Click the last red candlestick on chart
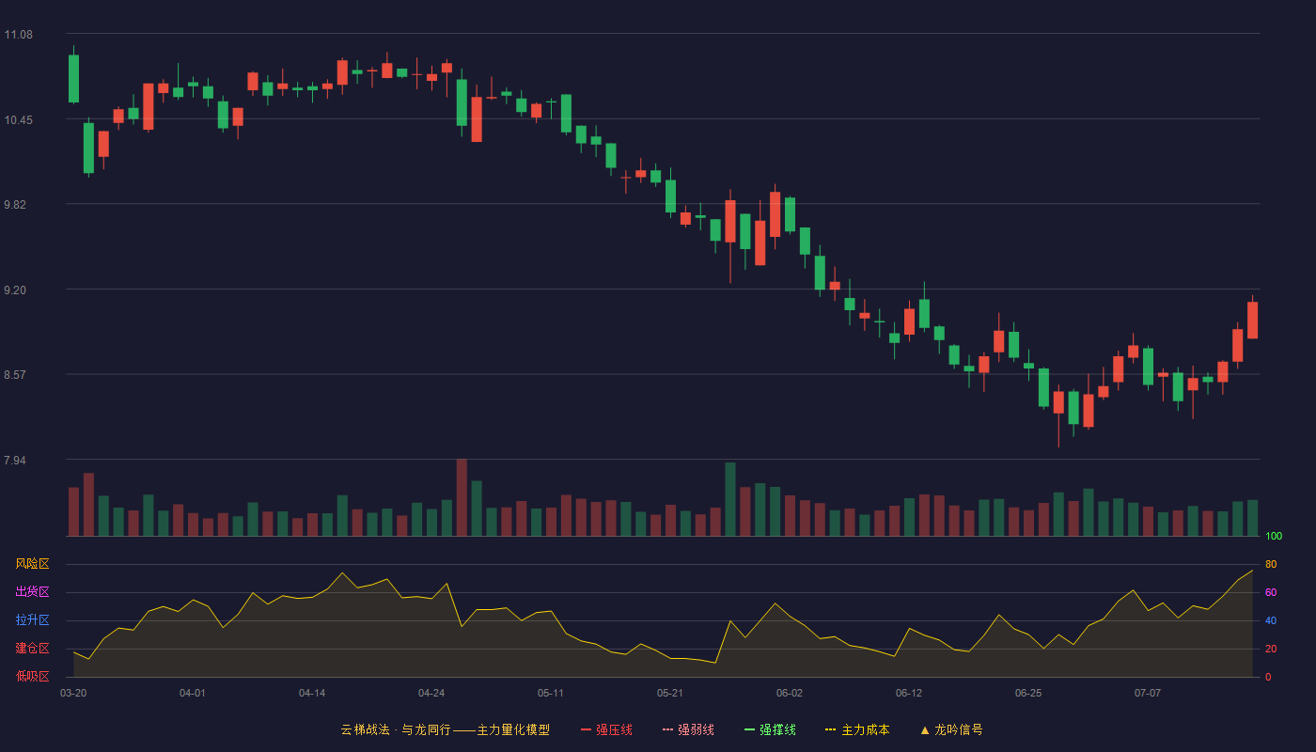 pyautogui.click(x=1252, y=320)
